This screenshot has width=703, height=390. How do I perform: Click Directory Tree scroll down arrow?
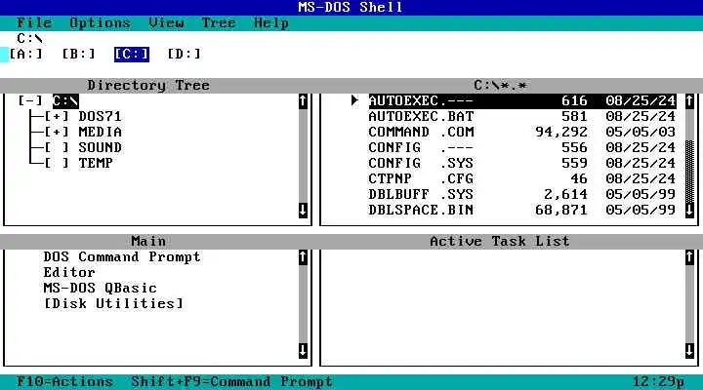(x=303, y=210)
